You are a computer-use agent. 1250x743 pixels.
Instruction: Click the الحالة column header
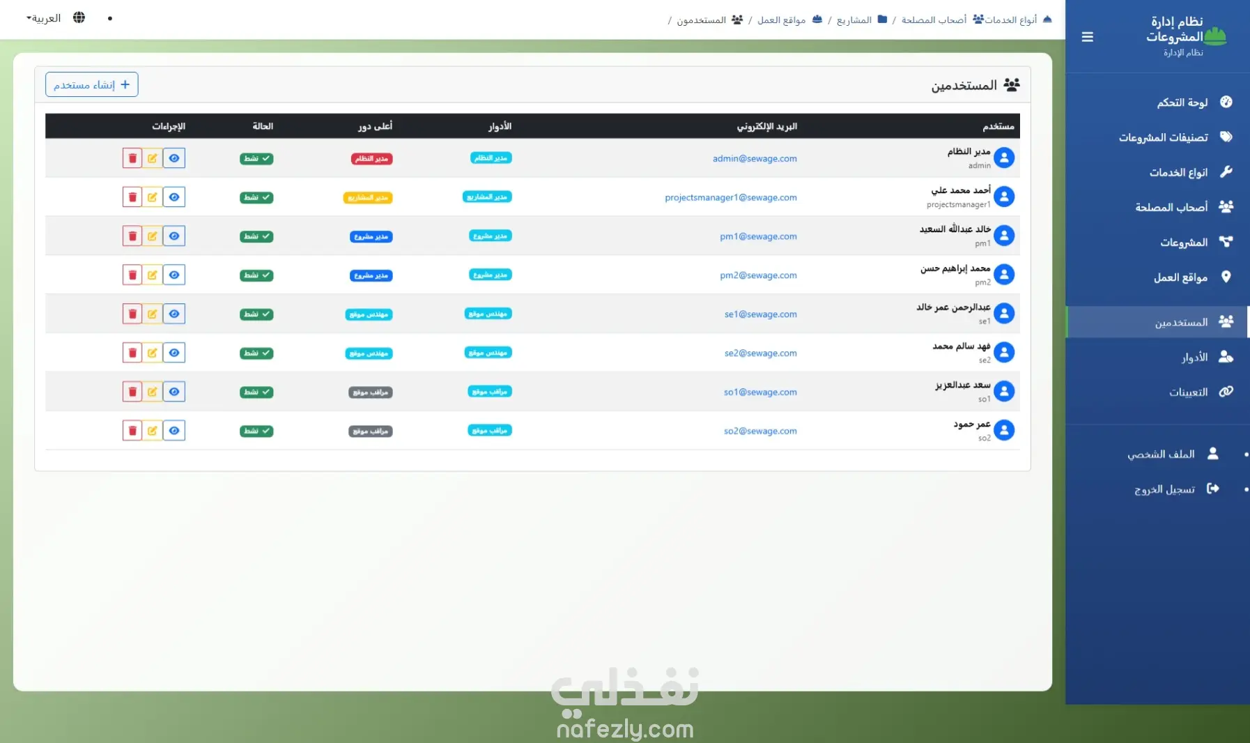(263, 126)
